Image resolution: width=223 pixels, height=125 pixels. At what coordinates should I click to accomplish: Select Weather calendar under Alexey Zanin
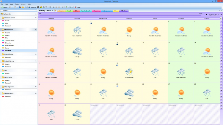tap(8, 51)
